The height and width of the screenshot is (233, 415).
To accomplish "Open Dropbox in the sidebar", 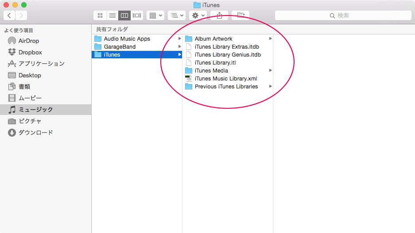I will click(x=46, y=52).
